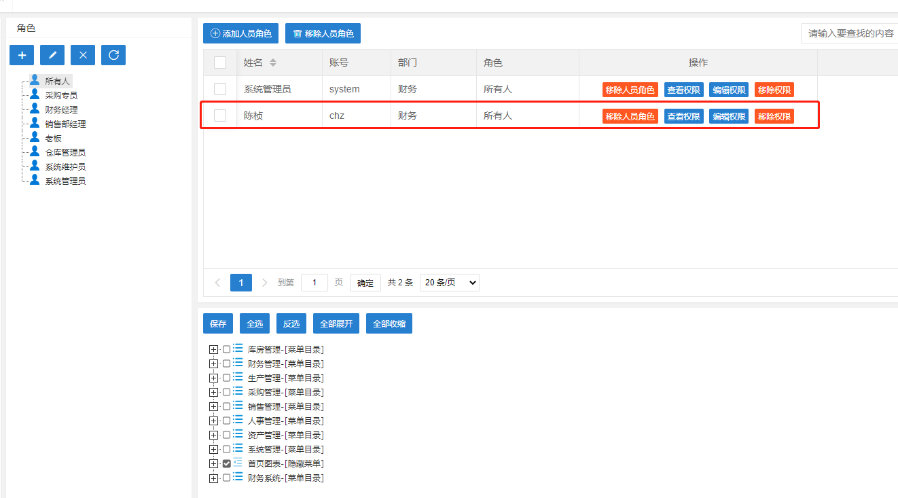Uncheck the 首页图表 permission checkbox
The image size is (898, 498).
[x=227, y=464]
